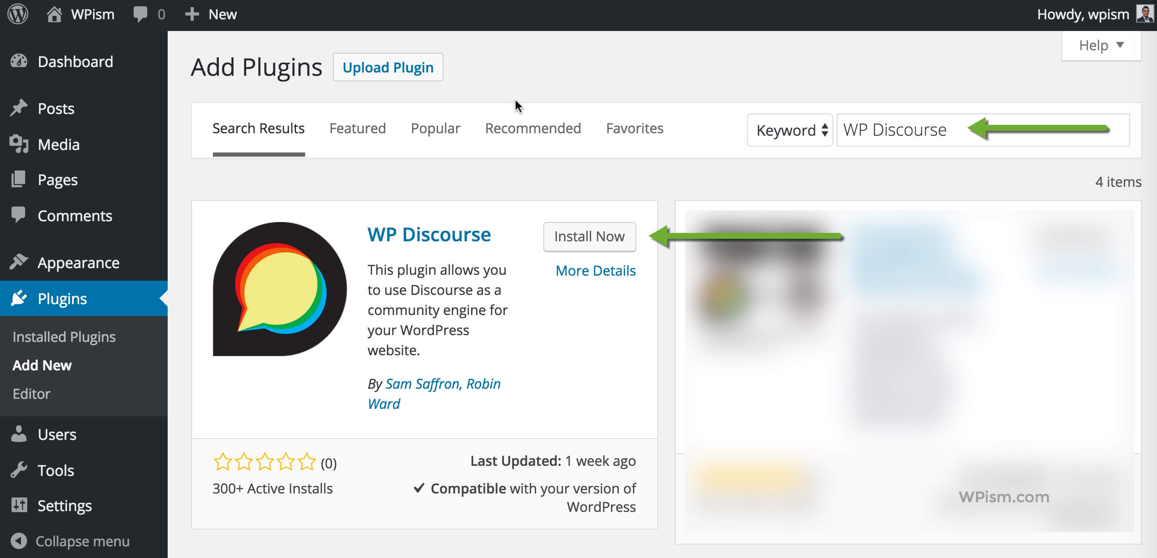This screenshot has width=1157, height=558.
Task: Click the Upload Plugin button
Action: click(x=388, y=67)
